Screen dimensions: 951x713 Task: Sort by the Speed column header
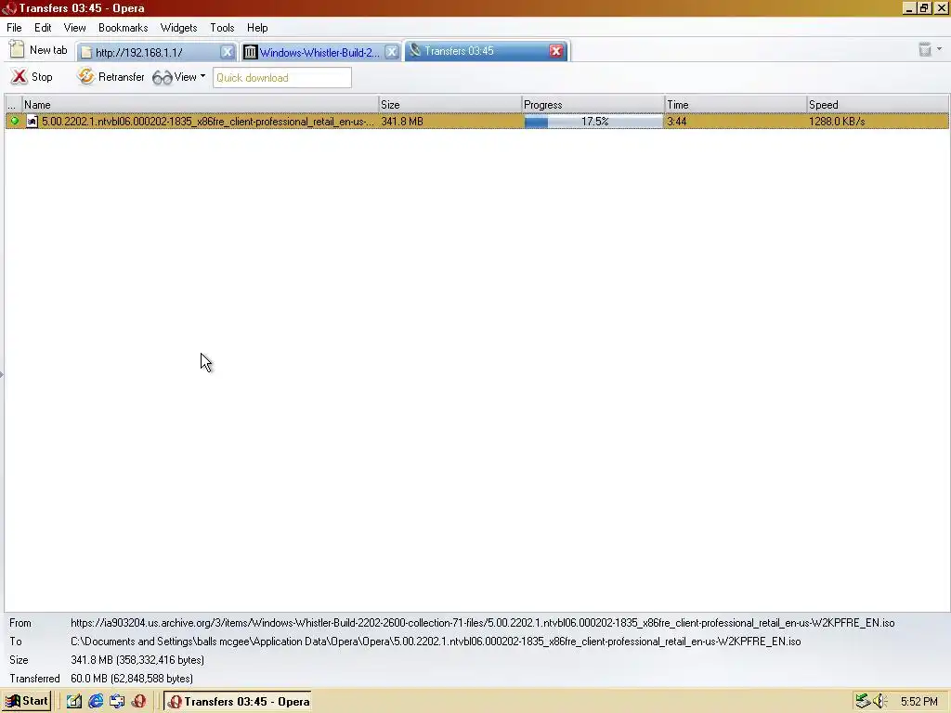[878, 104]
